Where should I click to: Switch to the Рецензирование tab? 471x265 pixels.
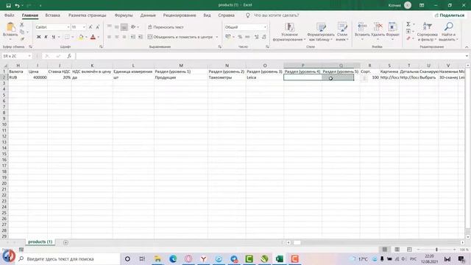click(180, 15)
